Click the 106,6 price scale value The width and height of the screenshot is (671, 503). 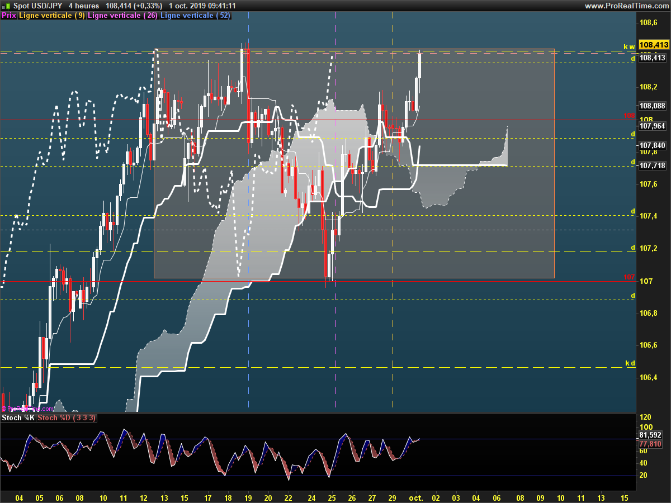pyautogui.click(x=648, y=345)
